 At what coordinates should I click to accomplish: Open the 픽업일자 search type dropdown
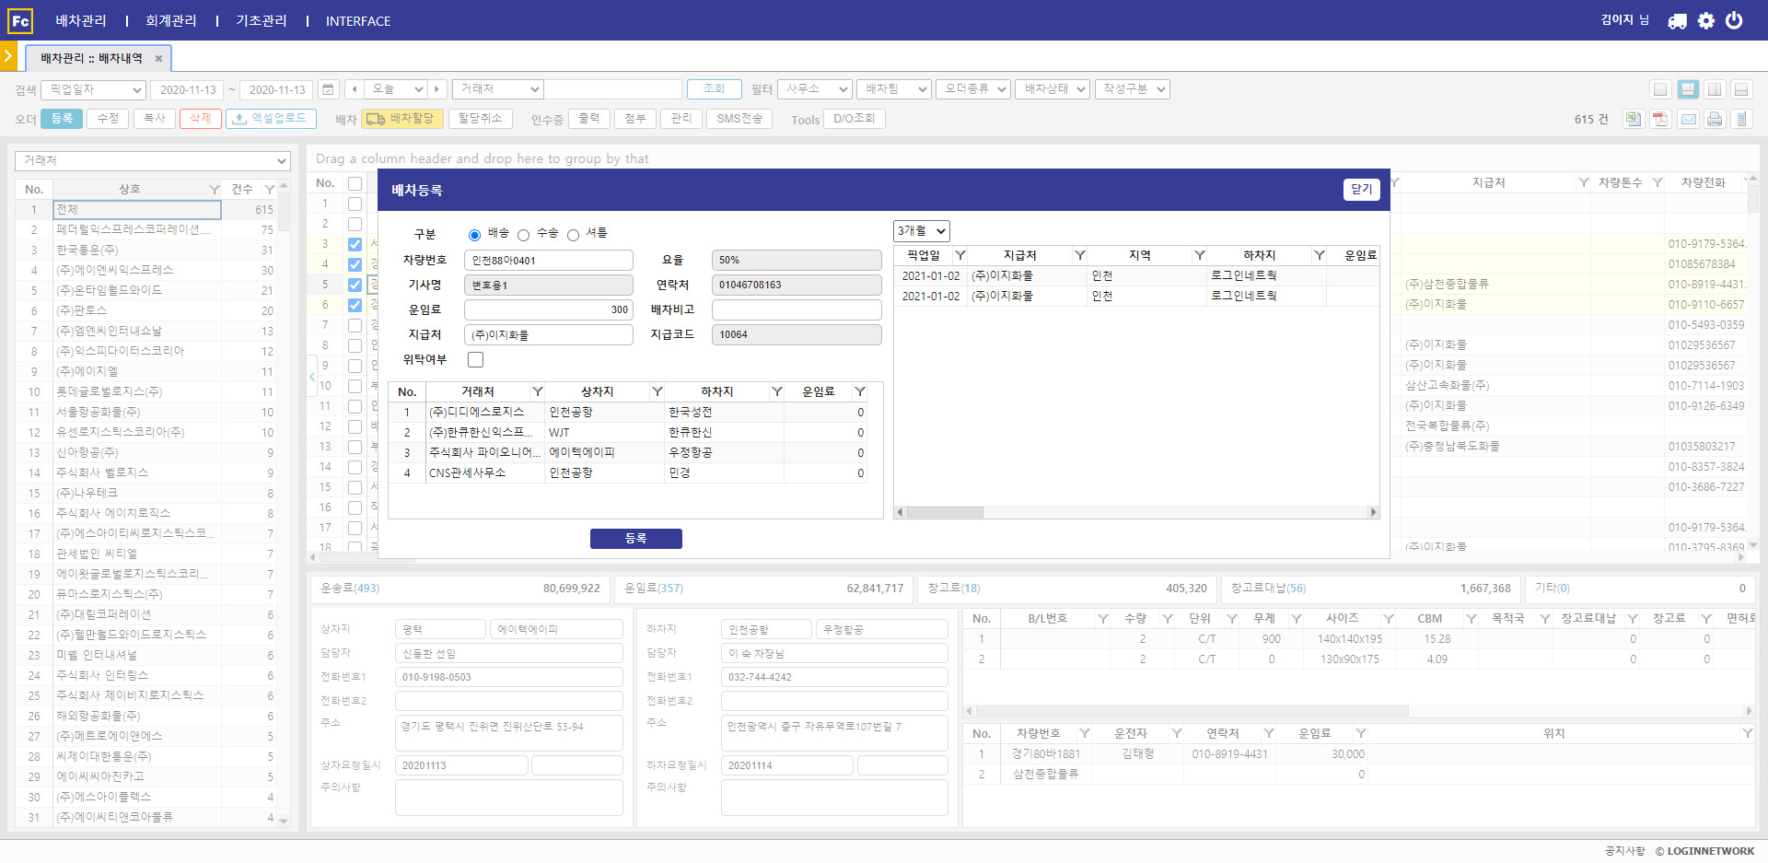(93, 89)
